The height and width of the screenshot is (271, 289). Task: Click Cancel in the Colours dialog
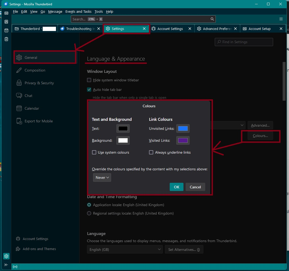pyautogui.click(x=195, y=187)
